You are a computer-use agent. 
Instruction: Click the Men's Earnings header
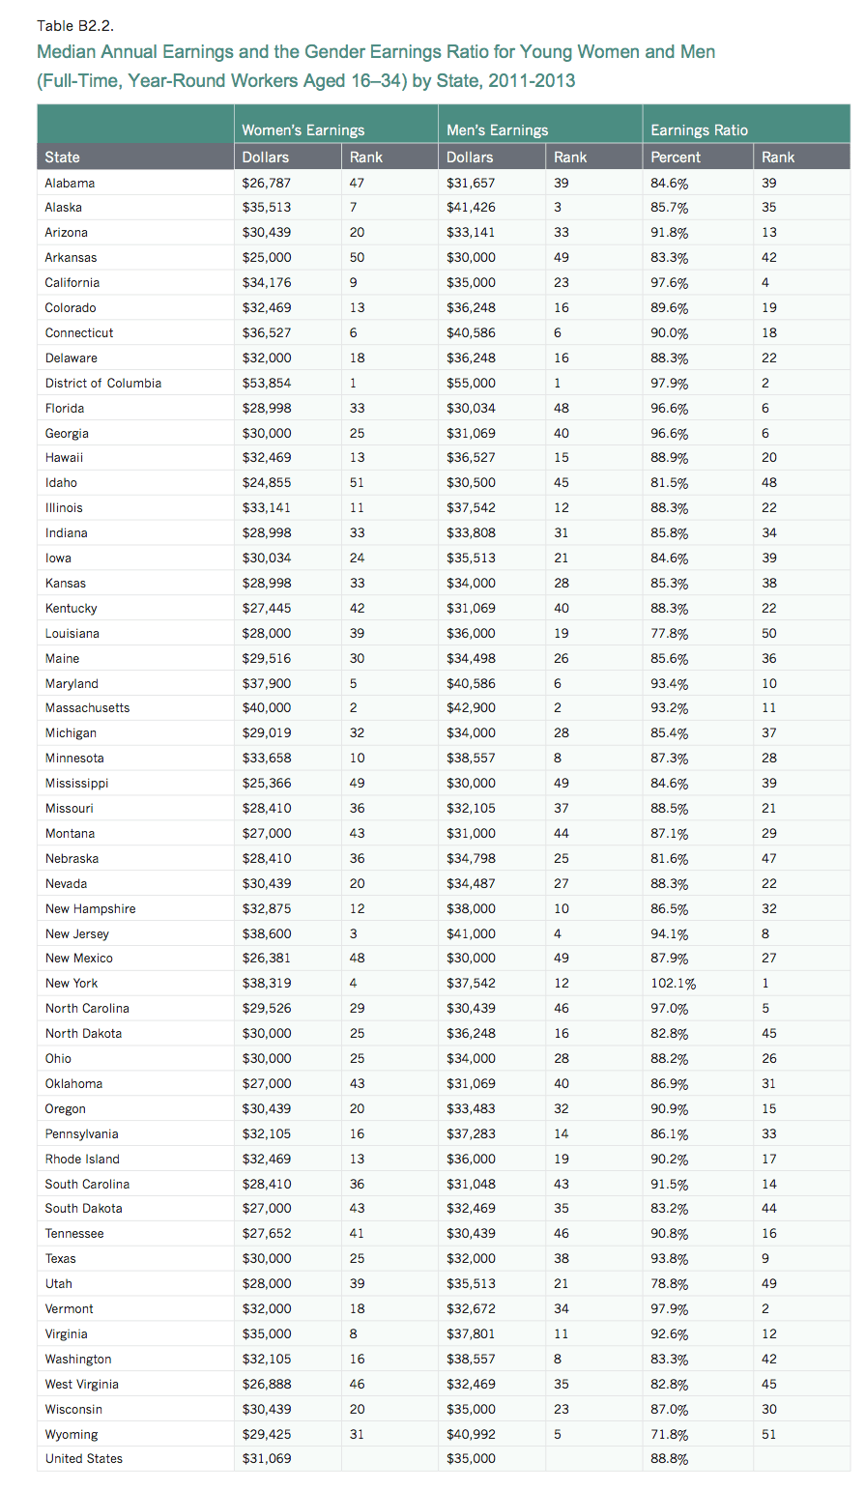(497, 130)
